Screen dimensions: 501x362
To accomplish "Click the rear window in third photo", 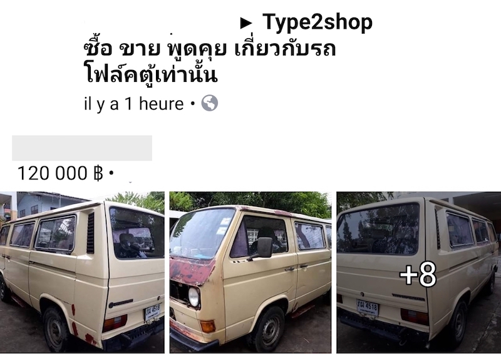I will click(x=378, y=229).
